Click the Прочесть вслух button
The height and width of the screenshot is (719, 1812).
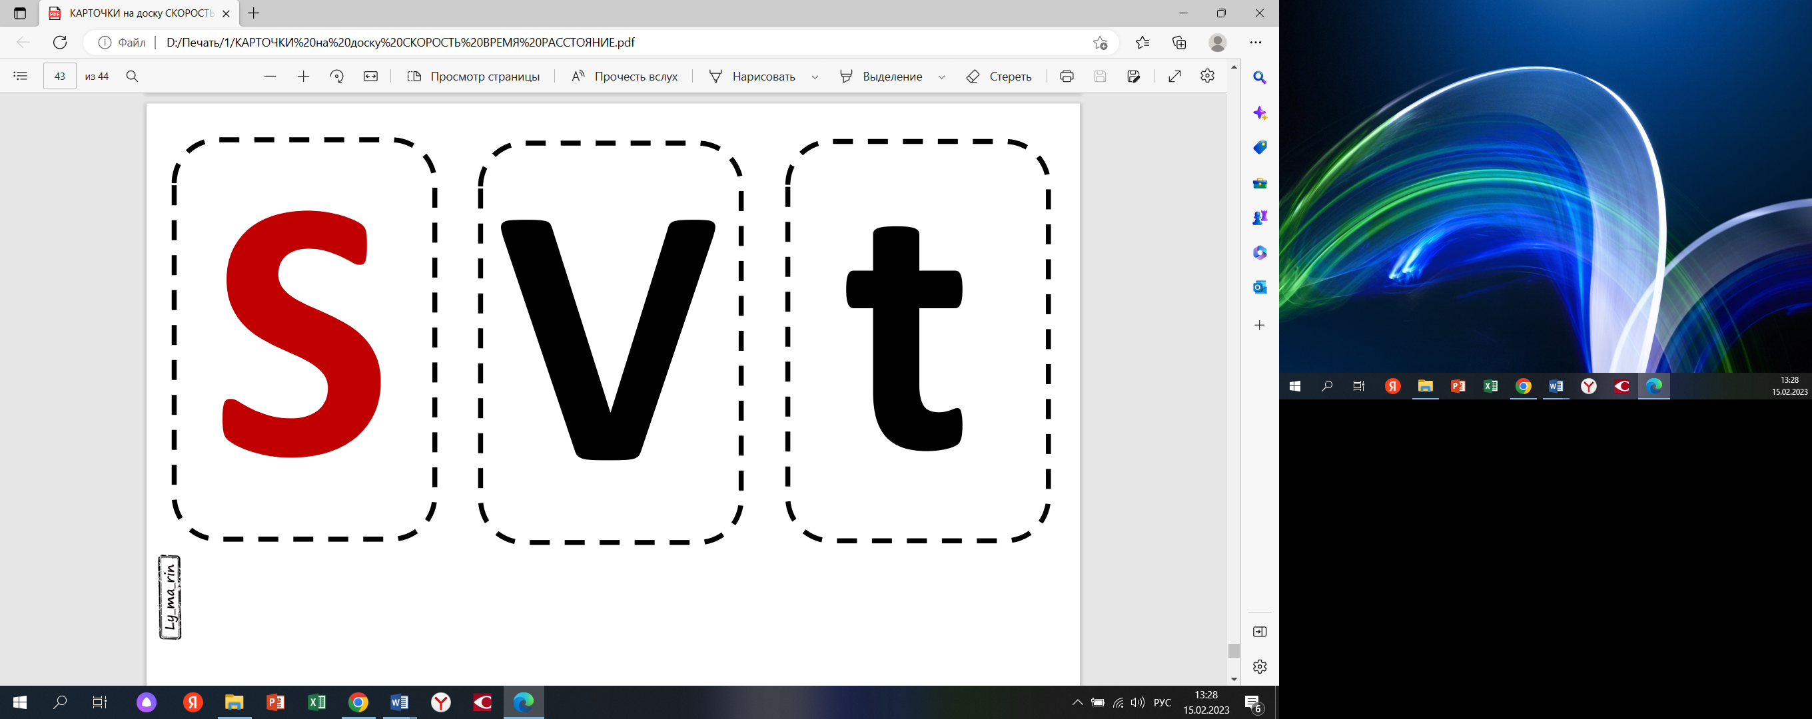(x=624, y=77)
